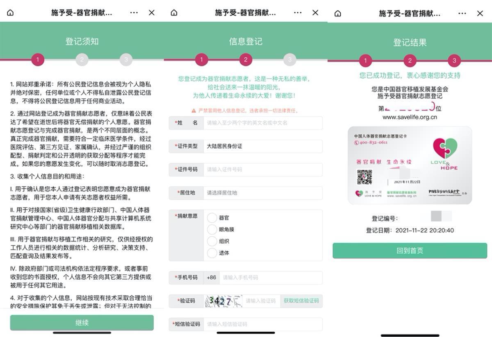Open the 居住地 residence selector

(262, 193)
